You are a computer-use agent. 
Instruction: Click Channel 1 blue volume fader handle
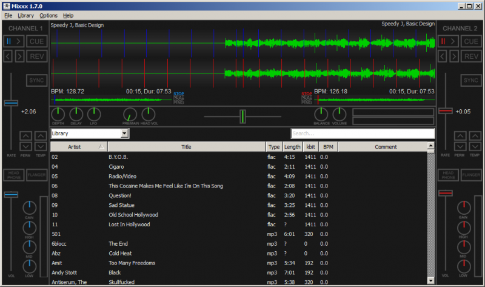tap(11, 194)
